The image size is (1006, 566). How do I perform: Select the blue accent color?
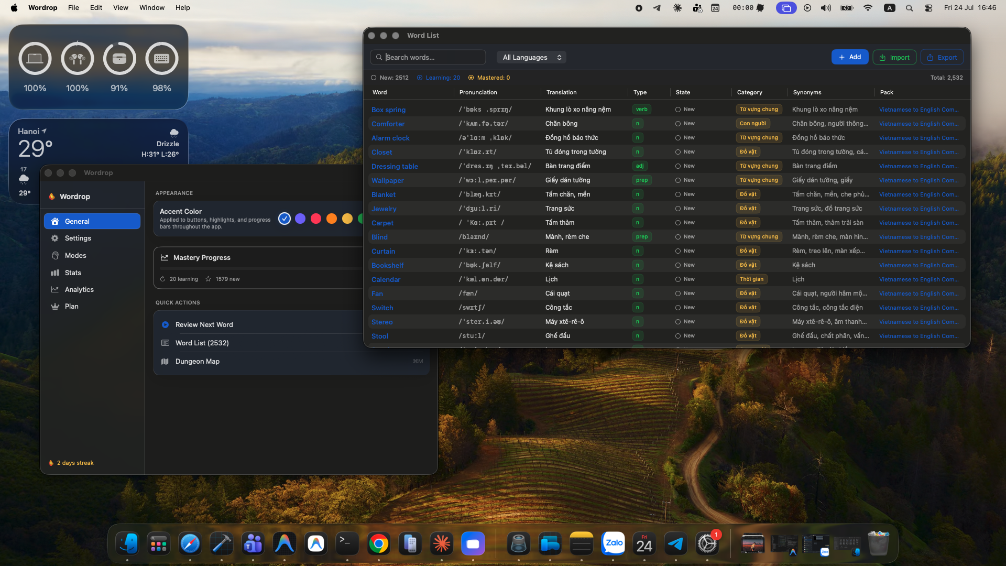click(285, 219)
